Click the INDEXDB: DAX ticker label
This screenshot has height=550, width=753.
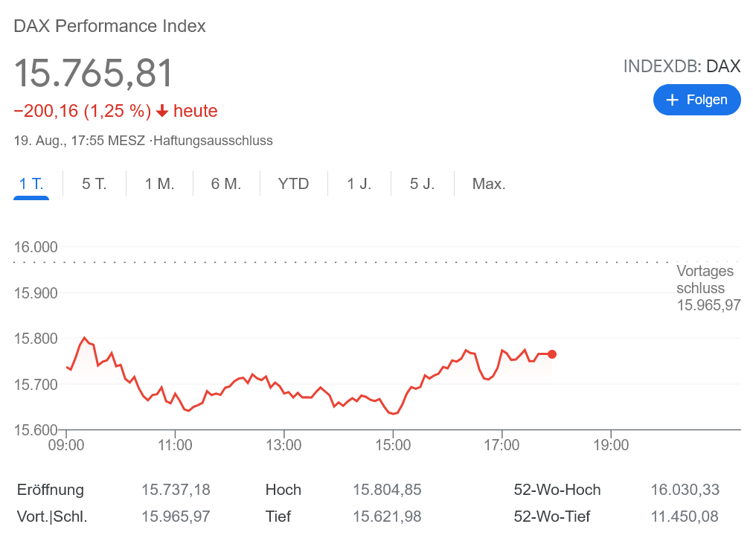point(682,65)
